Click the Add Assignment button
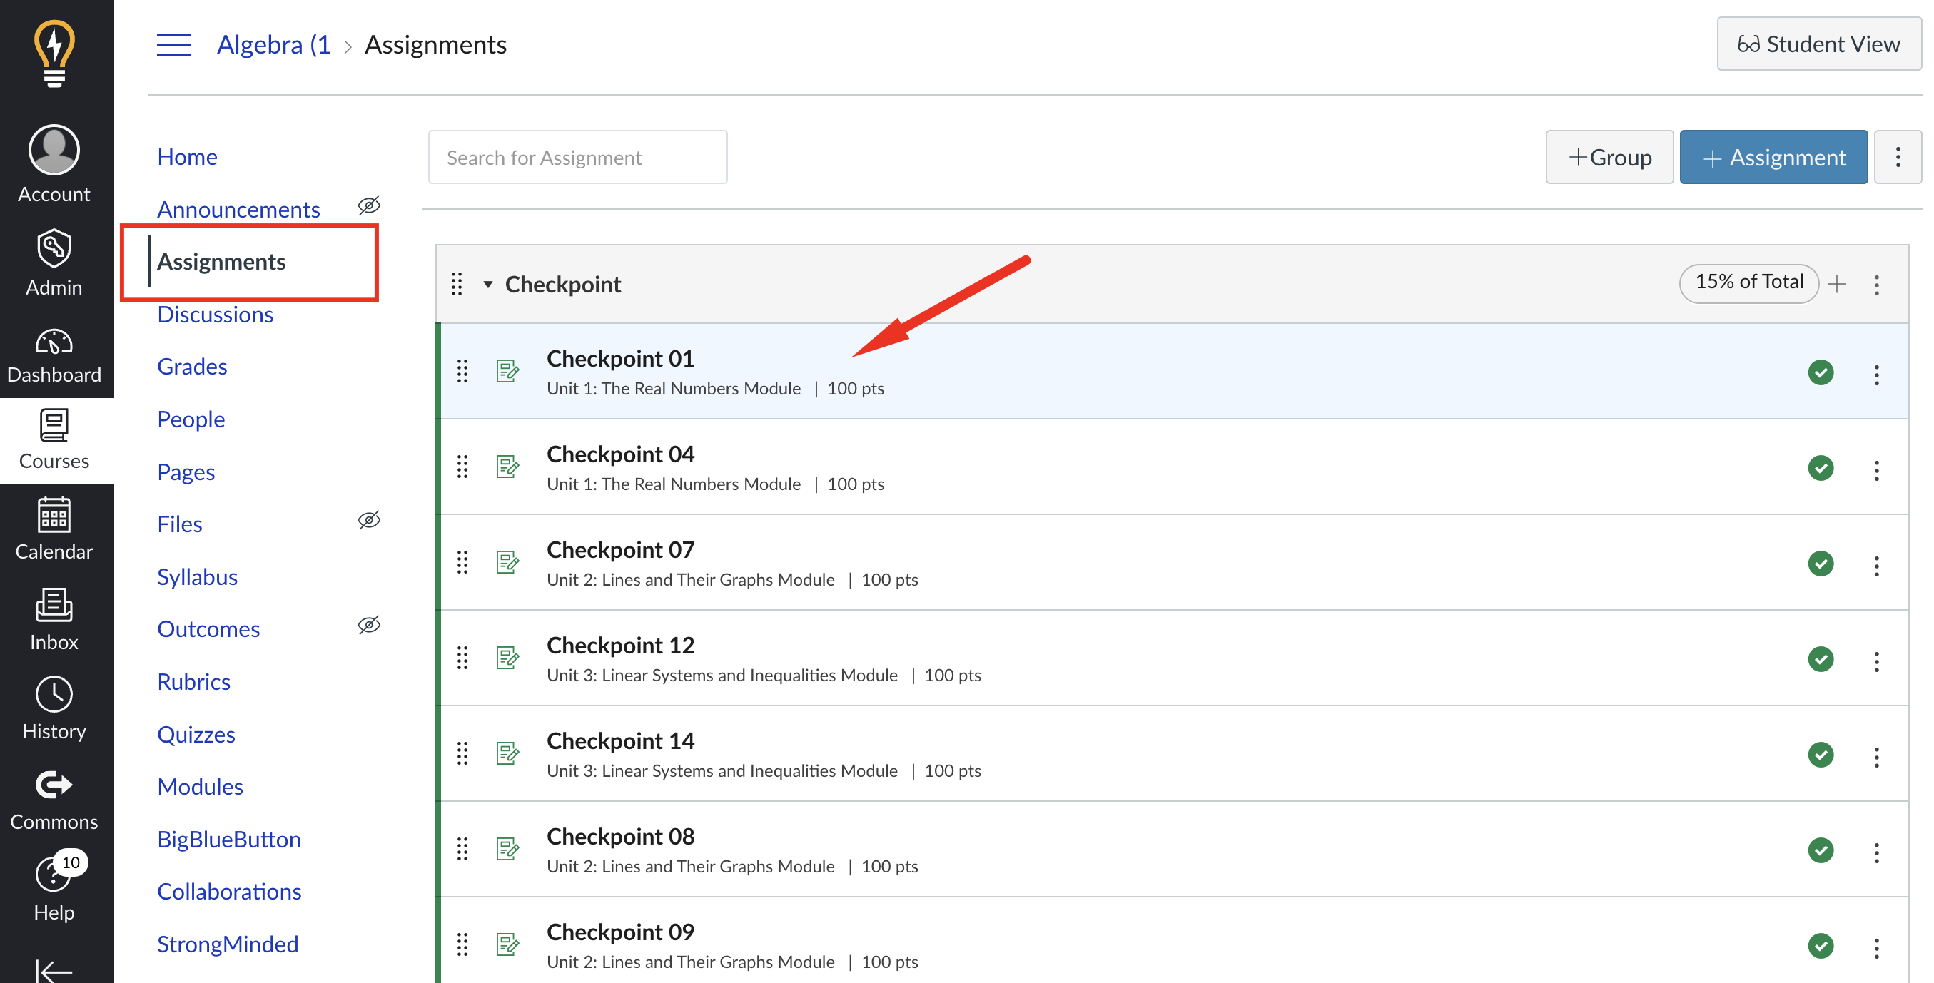This screenshot has height=983, width=1934. pyautogui.click(x=1772, y=157)
